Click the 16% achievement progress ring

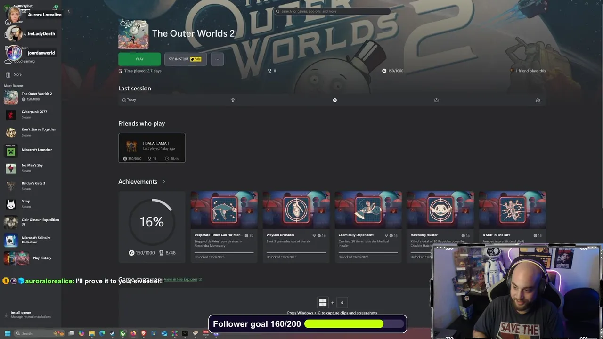(x=152, y=221)
